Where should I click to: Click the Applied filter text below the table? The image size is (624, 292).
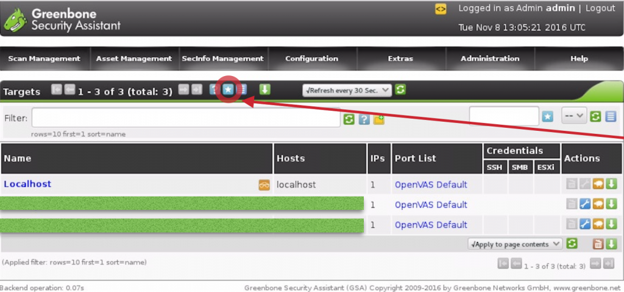[x=74, y=262]
